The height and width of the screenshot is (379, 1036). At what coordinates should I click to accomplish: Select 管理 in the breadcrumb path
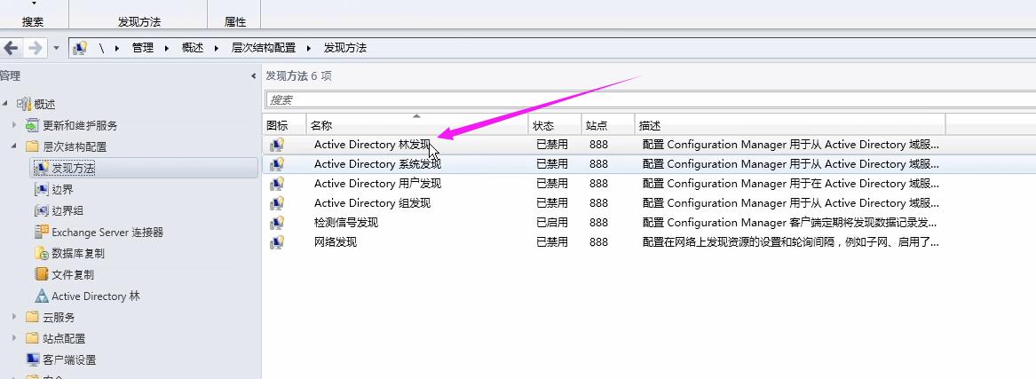[x=142, y=48]
